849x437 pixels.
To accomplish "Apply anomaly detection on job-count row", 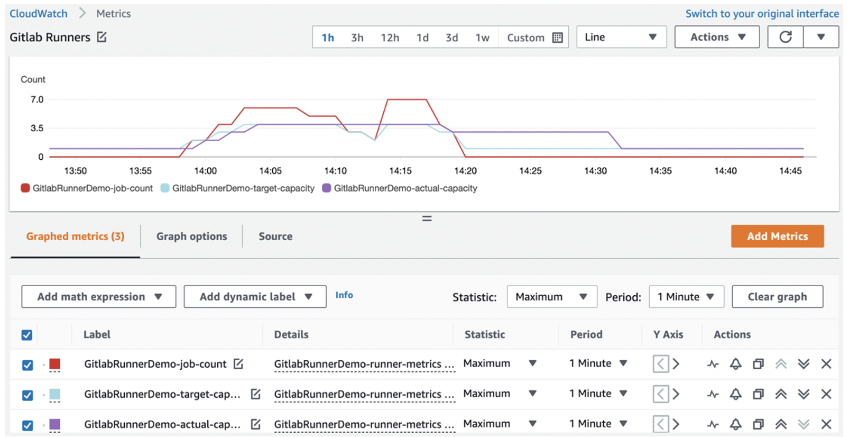I will (713, 364).
